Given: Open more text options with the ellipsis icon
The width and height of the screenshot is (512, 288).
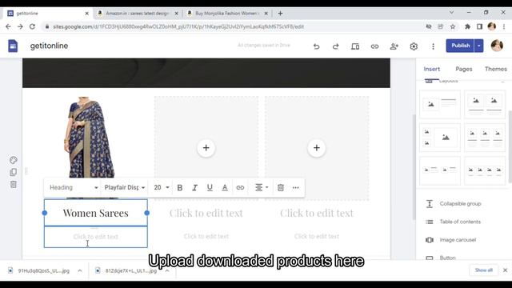Looking at the screenshot, I should (295, 187).
